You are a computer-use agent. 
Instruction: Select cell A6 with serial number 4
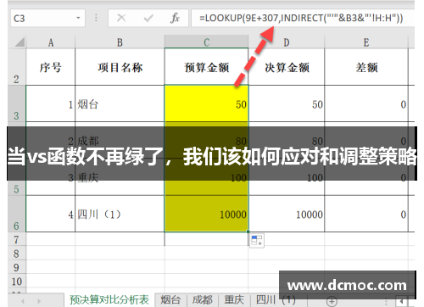51,214
